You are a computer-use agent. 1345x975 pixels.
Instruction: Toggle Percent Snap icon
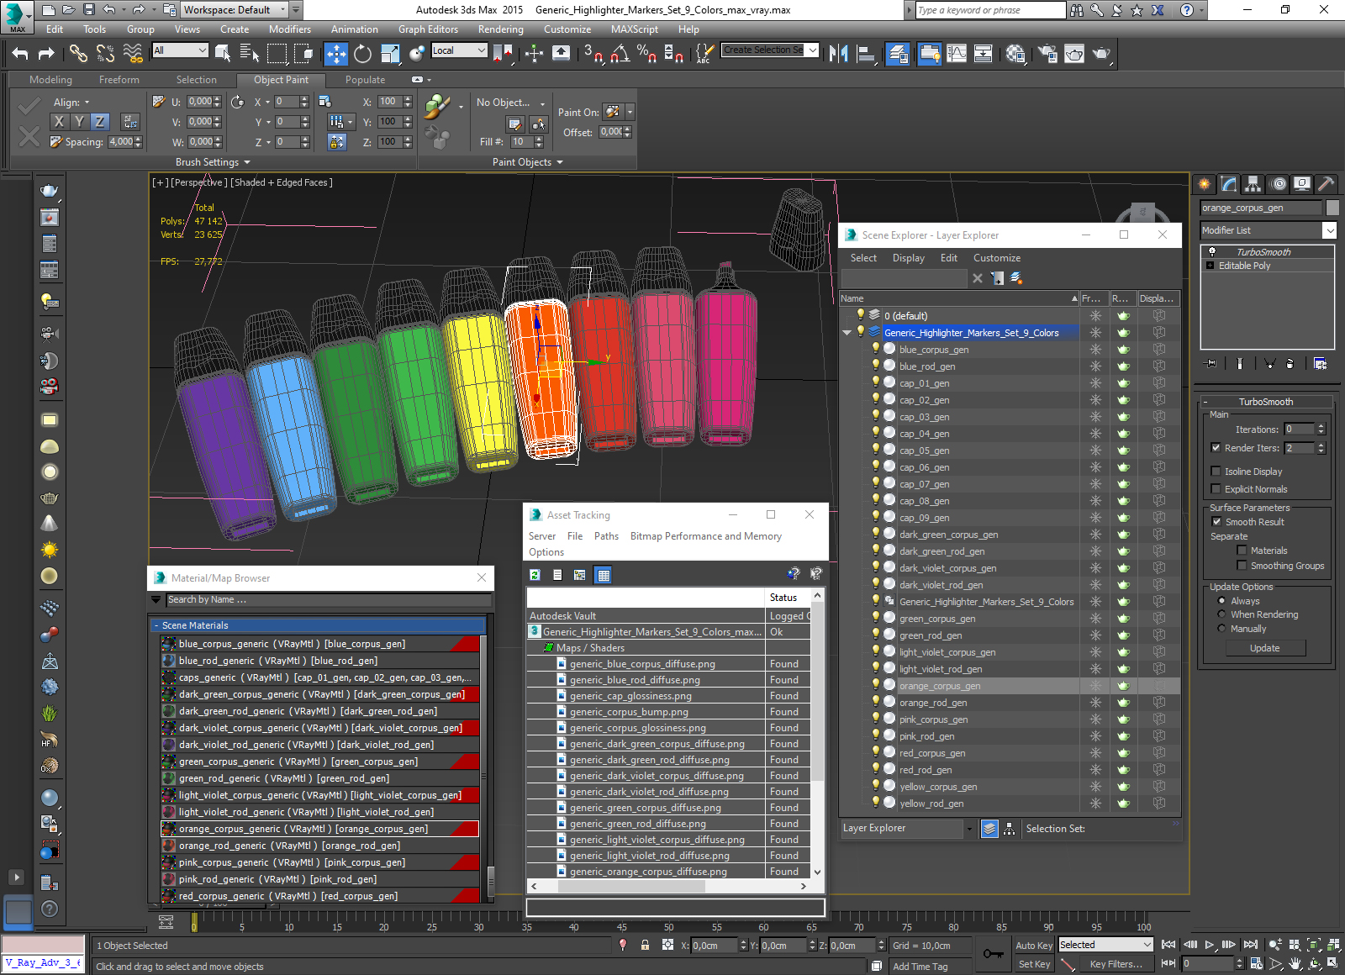(646, 54)
